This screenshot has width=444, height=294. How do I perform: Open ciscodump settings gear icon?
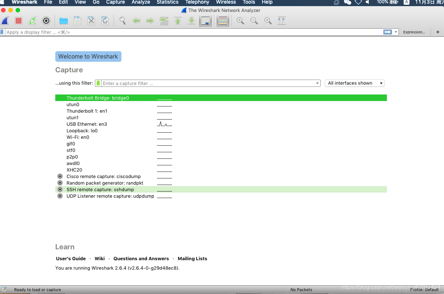(x=60, y=176)
